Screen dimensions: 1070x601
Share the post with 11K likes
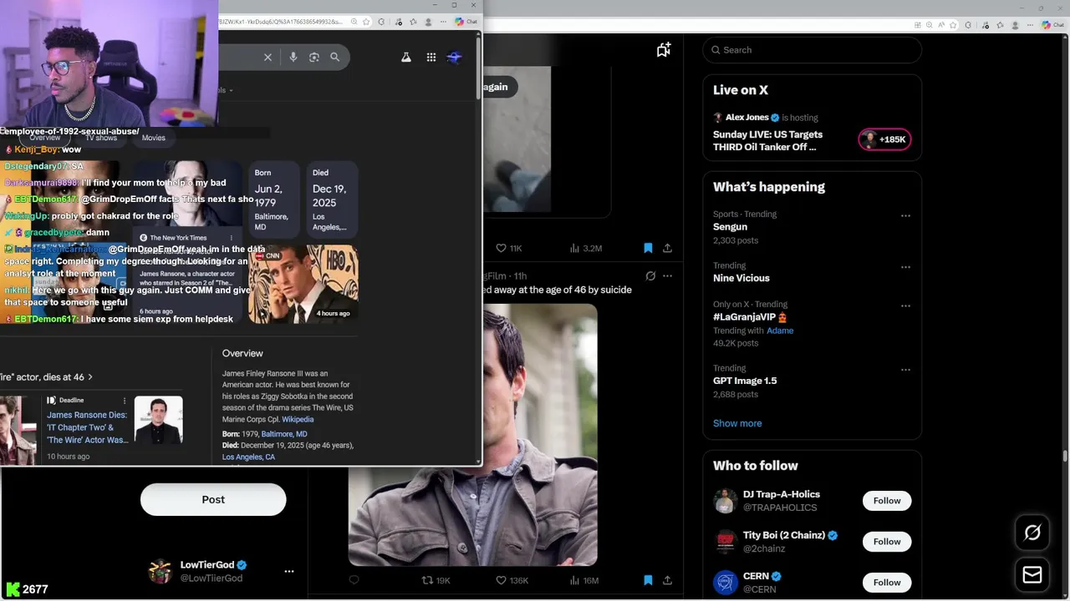pos(667,248)
